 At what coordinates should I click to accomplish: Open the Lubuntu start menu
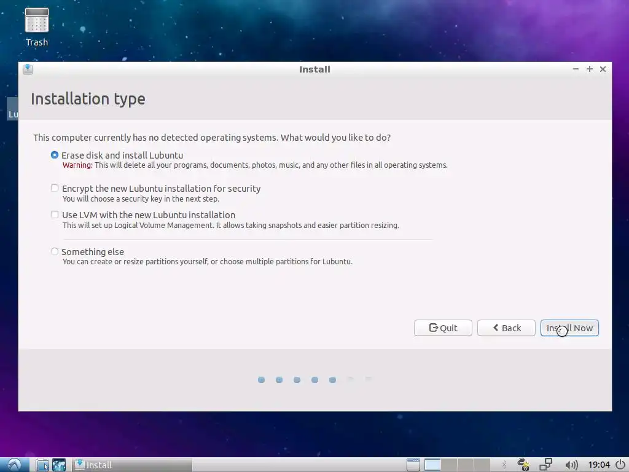pyautogui.click(x=15, y=465)
